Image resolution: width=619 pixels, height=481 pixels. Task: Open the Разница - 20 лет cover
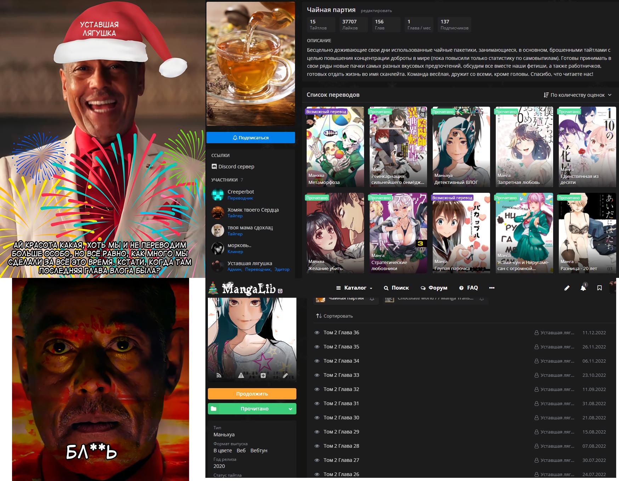587,233
